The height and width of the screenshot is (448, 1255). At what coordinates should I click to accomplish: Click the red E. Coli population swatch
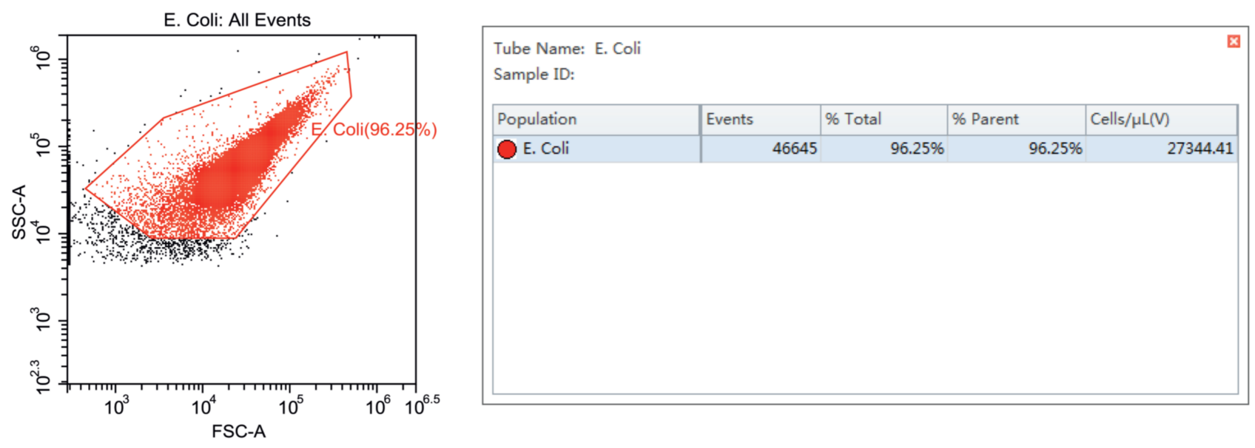click(507, 149)
